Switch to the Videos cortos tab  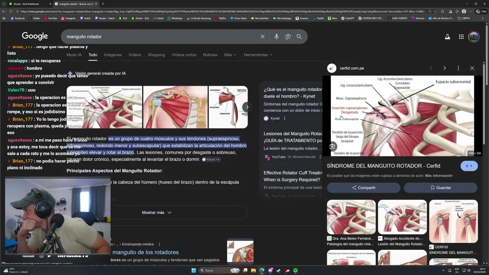[x=184, y=55]
